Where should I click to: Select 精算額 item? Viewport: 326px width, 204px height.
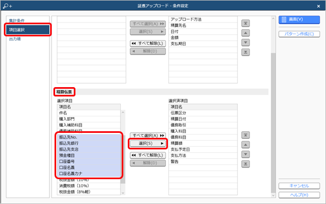[203, 143]
